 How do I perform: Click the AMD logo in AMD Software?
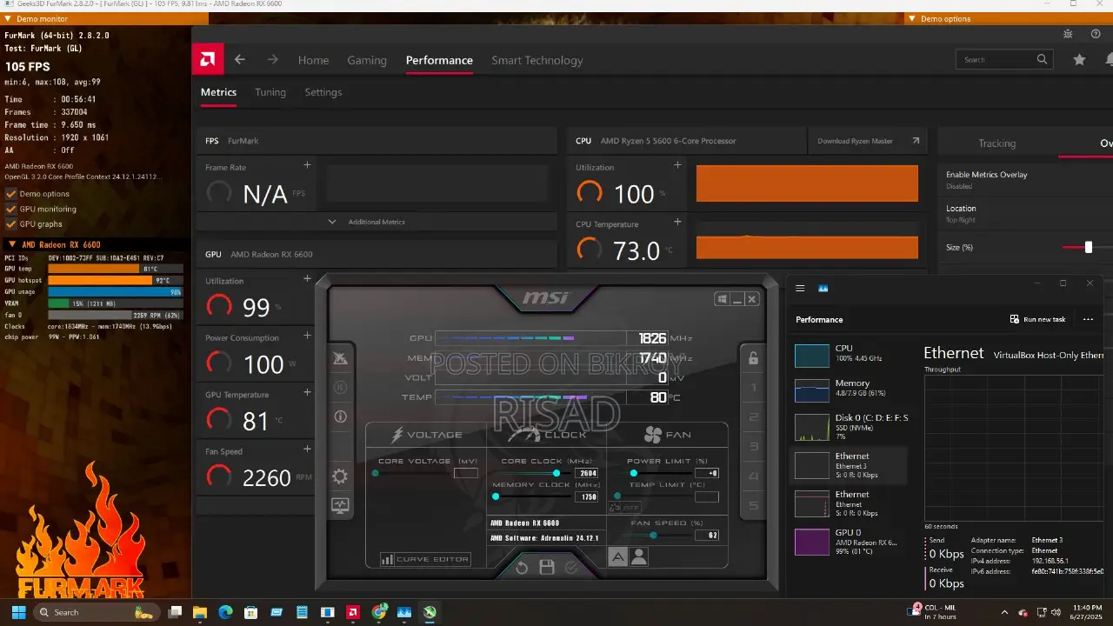(208, 60)
